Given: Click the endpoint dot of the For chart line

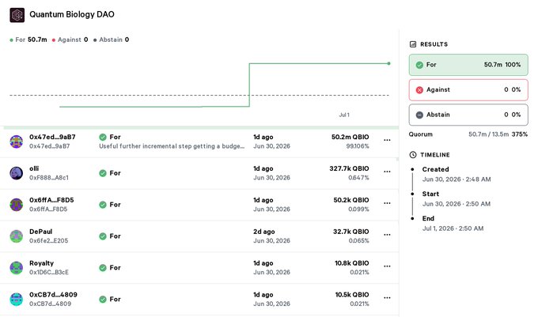Looking at the screenshot, I should (388, 63).
